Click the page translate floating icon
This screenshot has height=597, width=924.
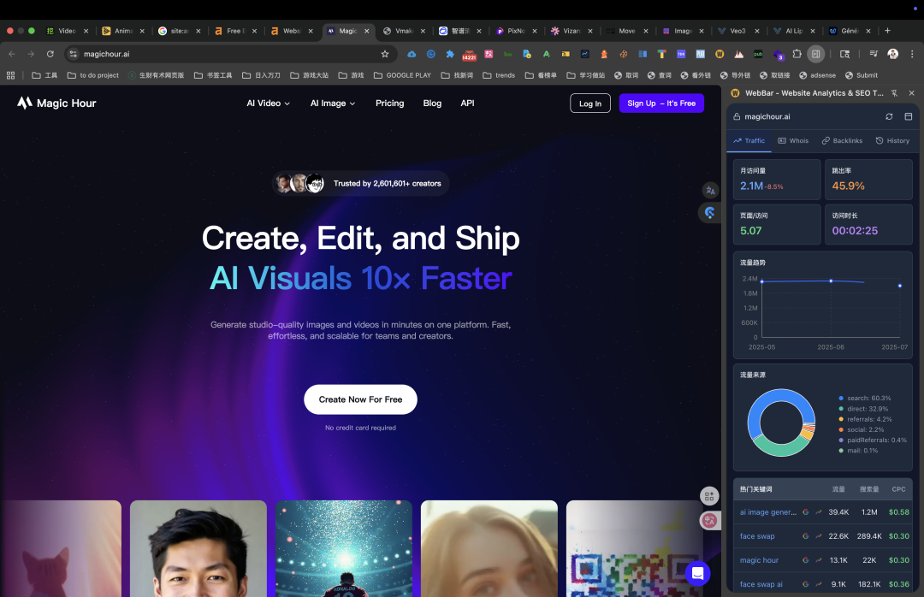tap(710, 191)
